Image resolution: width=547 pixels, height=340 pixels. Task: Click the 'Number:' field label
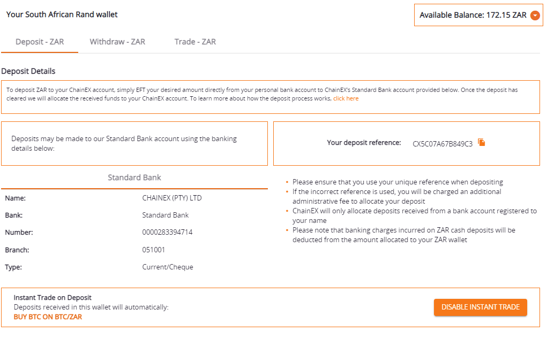click(x=19, y=233)
